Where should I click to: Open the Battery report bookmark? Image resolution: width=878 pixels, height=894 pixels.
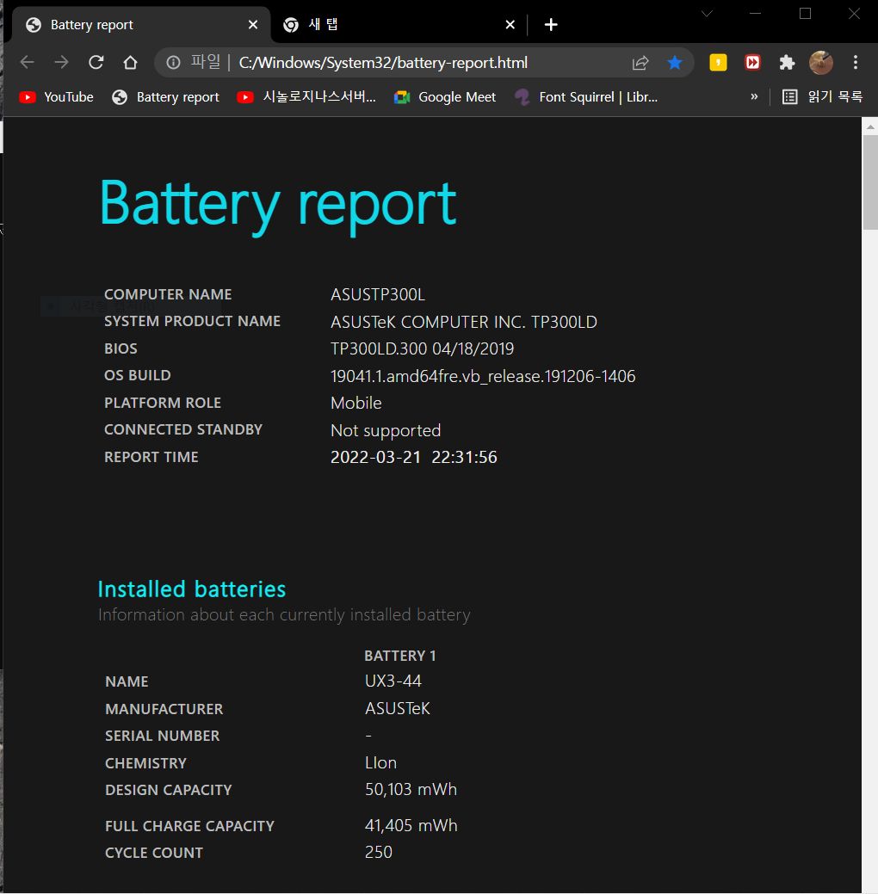pos(165,97)
